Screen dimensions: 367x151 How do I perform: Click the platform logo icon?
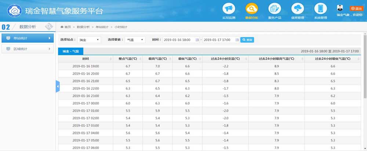click(x=15, y=11)
